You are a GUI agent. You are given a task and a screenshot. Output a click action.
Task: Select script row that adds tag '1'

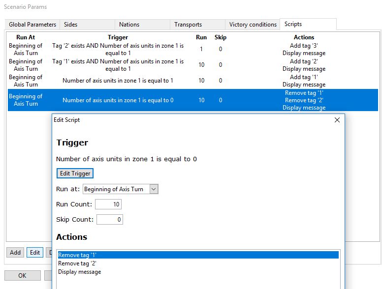pyautogui.click(x=118, y=81)
